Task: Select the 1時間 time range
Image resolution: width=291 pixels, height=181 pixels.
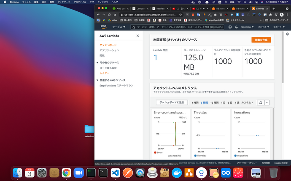Action: pos(195,102)
